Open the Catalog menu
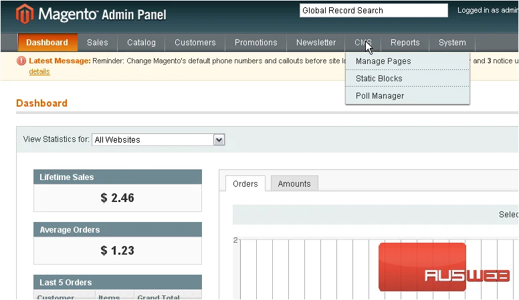 (141, 42)
